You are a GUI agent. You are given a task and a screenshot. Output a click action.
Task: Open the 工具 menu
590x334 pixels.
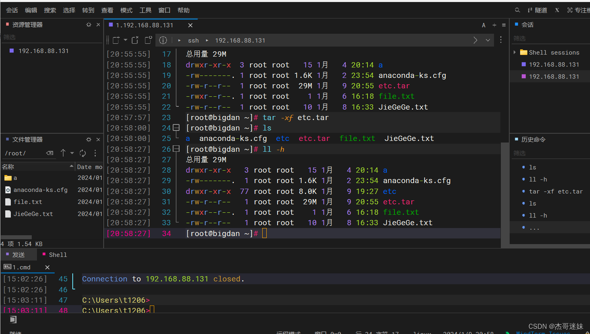(x=145, y=10)
